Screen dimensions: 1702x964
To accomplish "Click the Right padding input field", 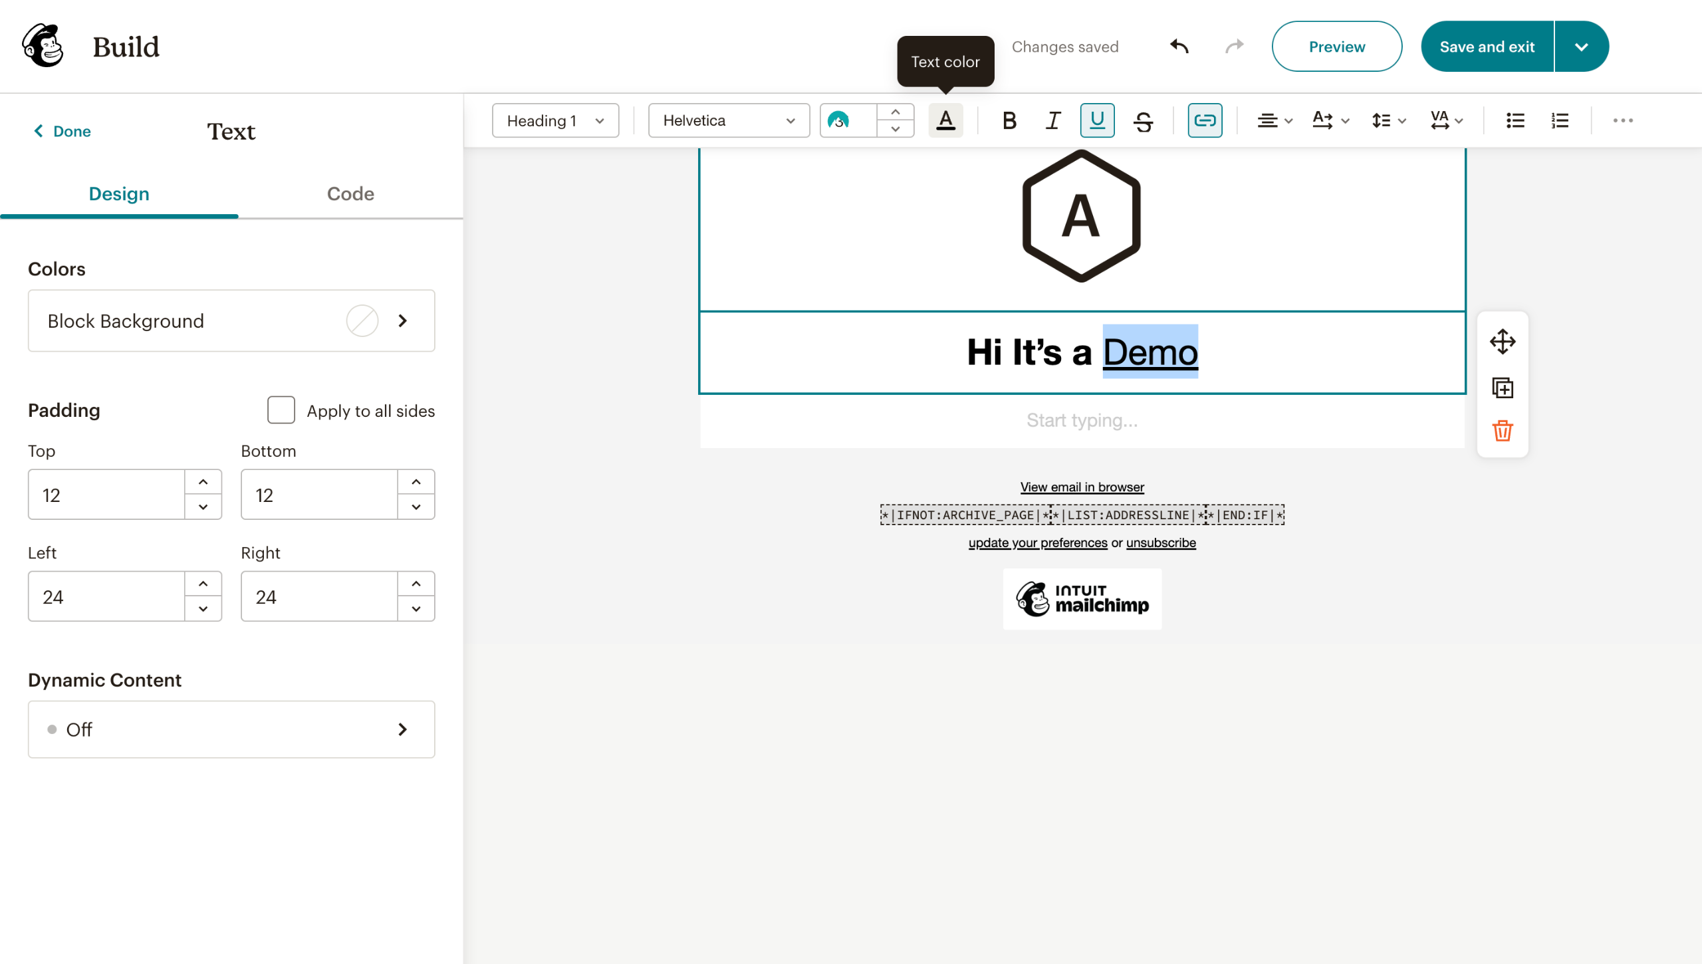I will click(319, 596).
